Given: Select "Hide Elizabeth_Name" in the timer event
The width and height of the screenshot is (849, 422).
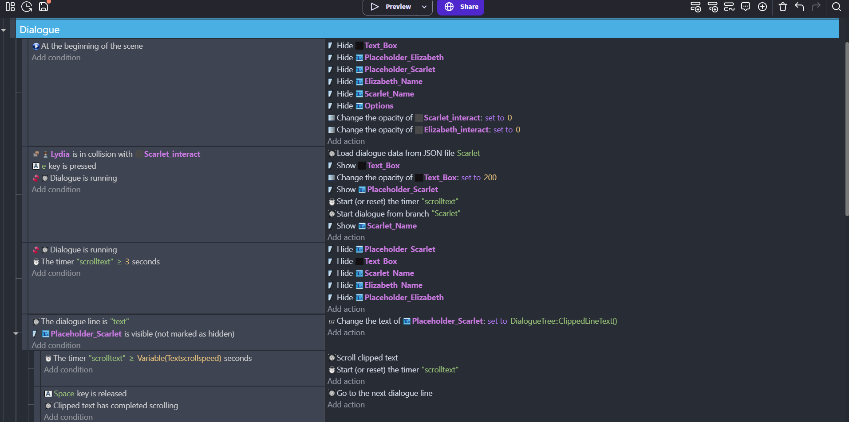Looking at the screenshot, I should pyautogui.click(x=375, y=285).
